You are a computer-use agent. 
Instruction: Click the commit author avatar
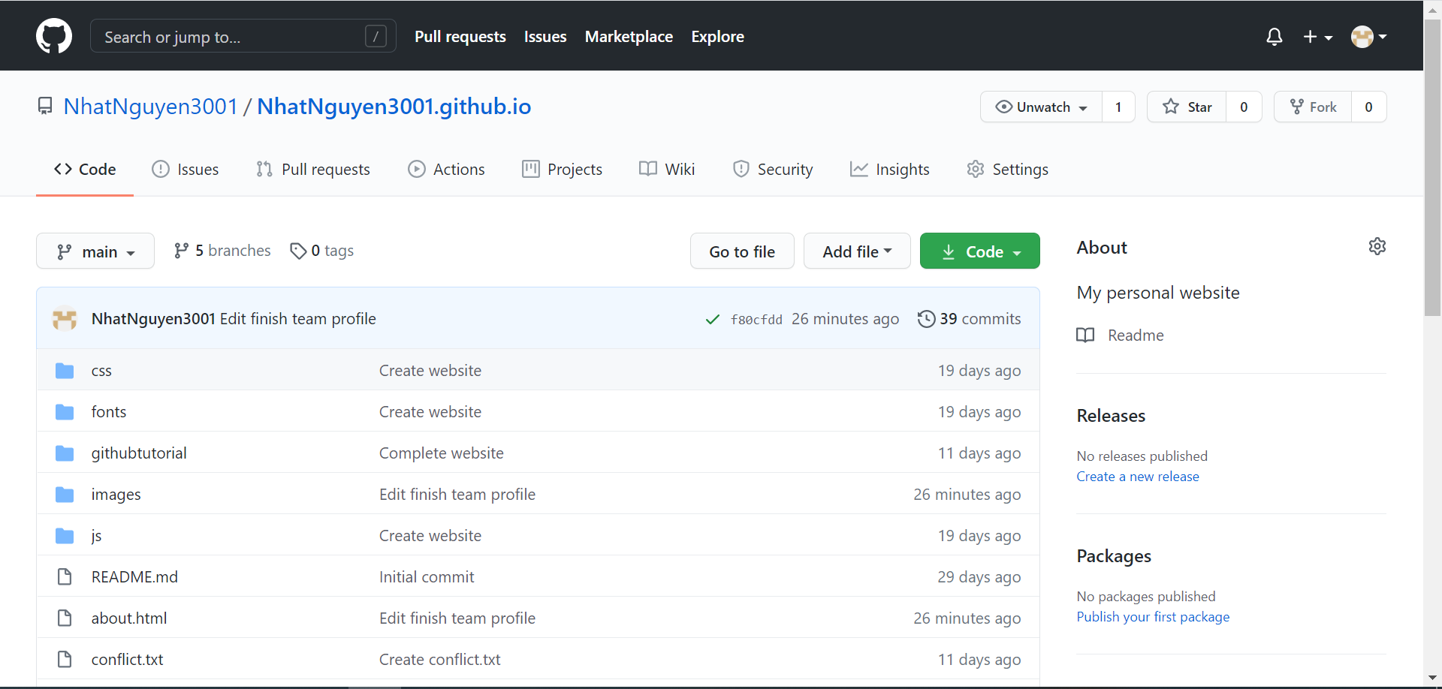click(65, 319)
